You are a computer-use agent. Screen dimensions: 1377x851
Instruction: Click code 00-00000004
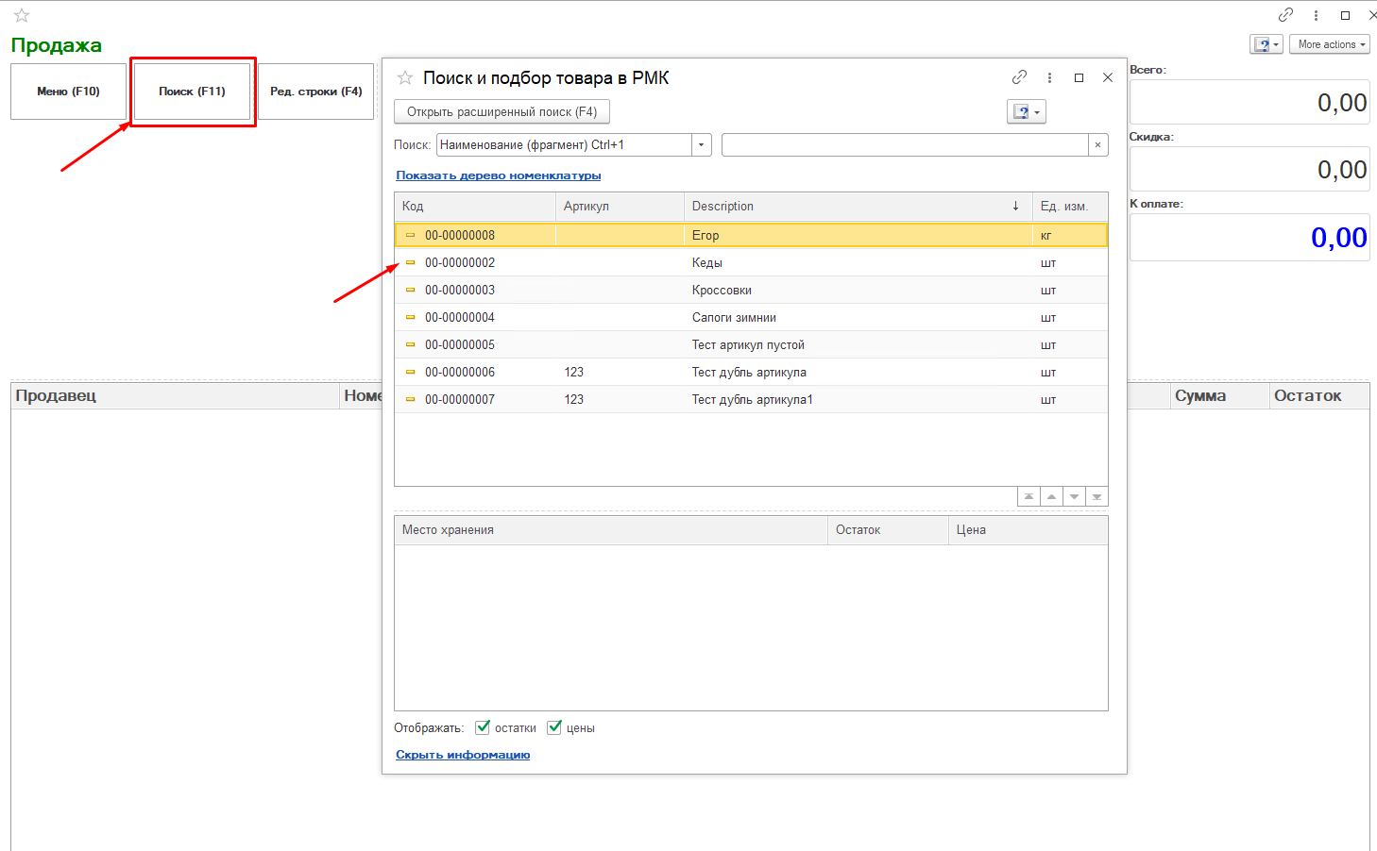pos(460,317)
